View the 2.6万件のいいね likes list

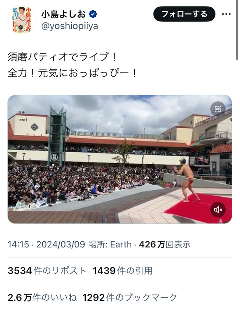tap(42, 297)
